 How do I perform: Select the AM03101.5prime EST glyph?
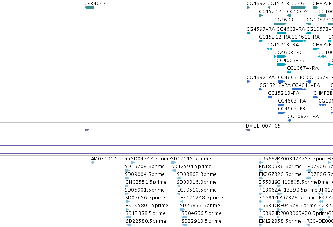click(92, 163)
